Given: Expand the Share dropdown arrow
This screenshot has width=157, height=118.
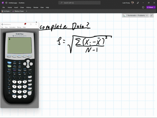Looking at the screenshot, I should pos(155,7).
